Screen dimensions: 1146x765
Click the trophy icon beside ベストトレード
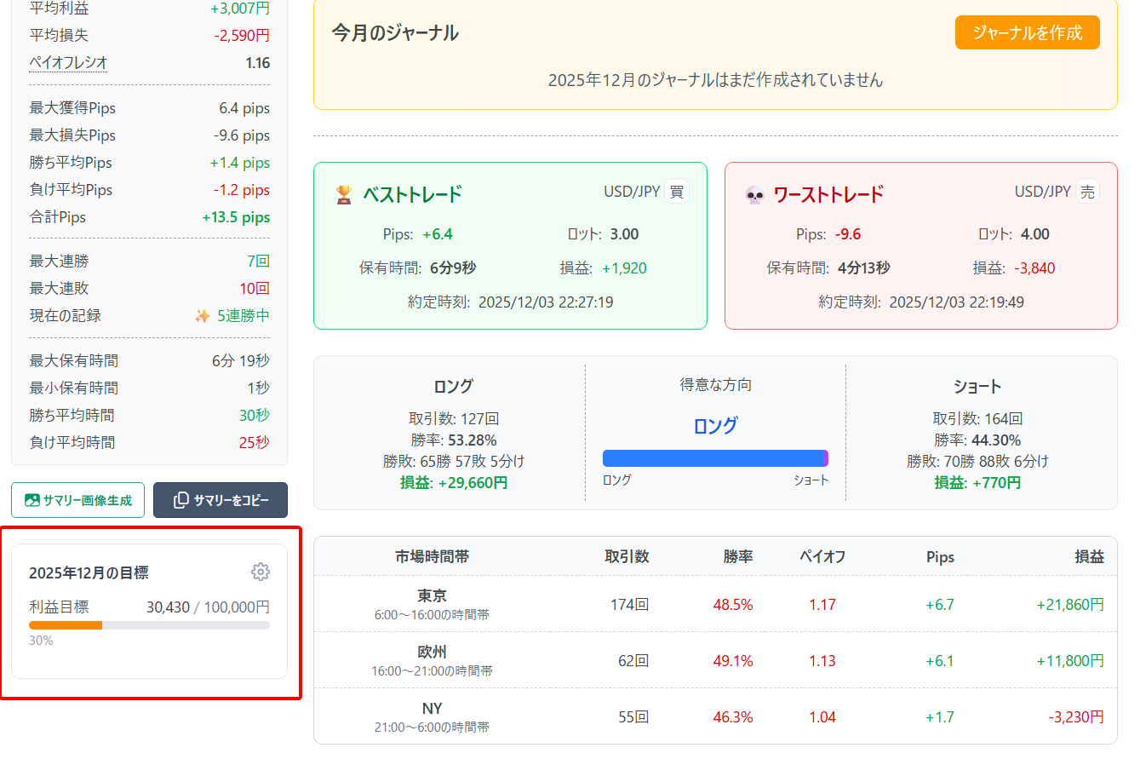(x=343, y=195)
